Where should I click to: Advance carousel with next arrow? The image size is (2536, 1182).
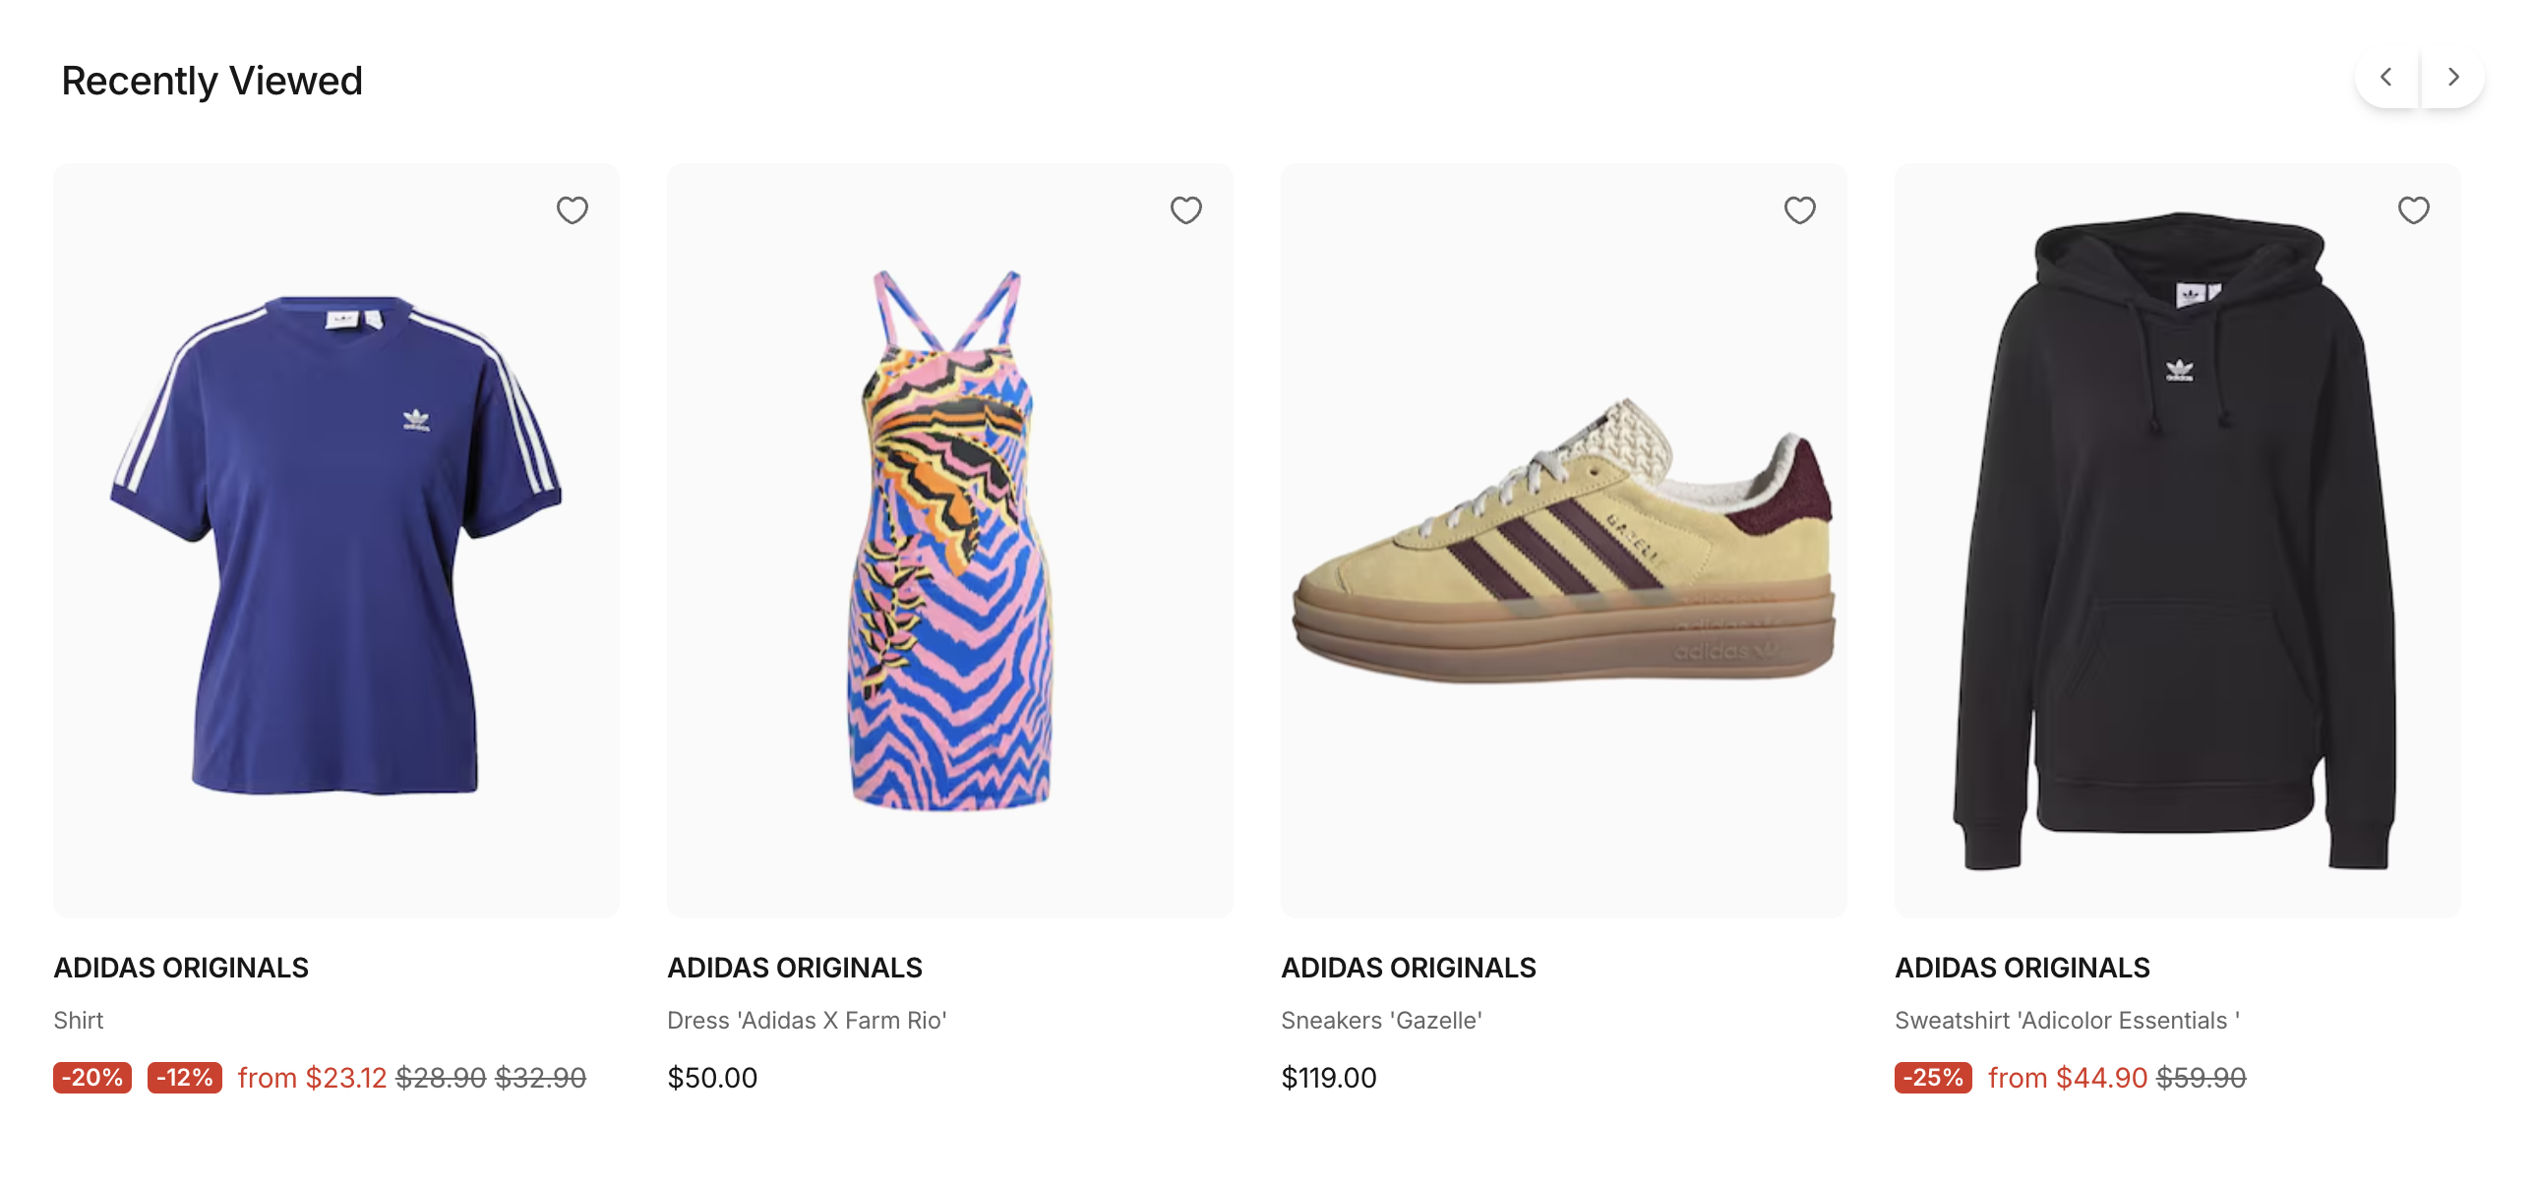[2452, 77]
